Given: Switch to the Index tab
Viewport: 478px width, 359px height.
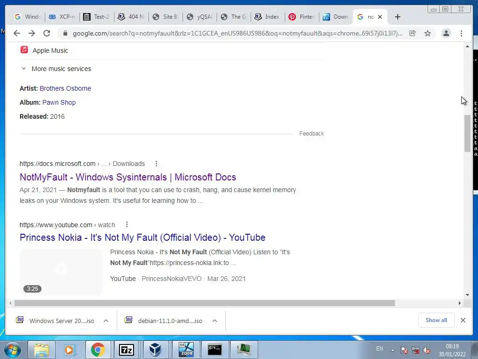Looking at the screenshot, I should [x=267, y=17].
